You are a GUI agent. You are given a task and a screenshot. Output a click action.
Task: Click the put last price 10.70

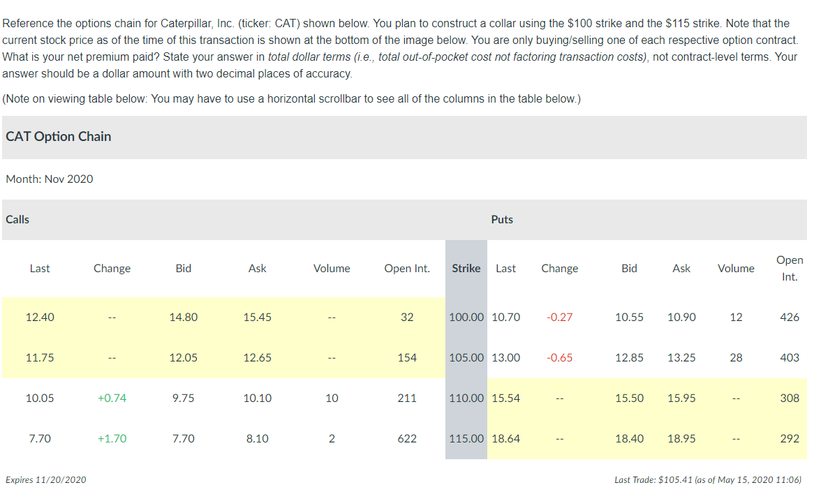click(505, 317)
